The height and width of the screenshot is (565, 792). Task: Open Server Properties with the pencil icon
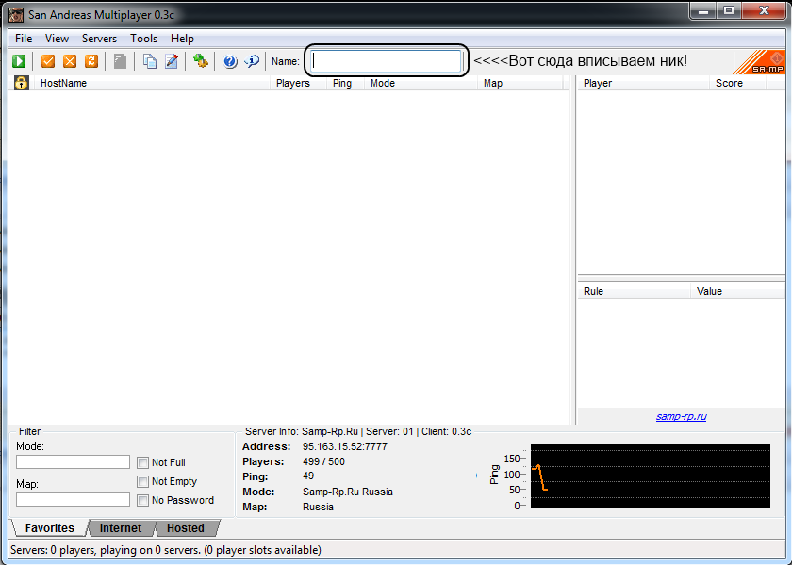172,61
